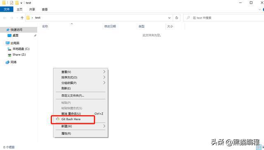This screenshot has height=150, width=264.
Task: Open the 文件 ribbon tab
Action: pyautogui.click(x=7, y=9)
